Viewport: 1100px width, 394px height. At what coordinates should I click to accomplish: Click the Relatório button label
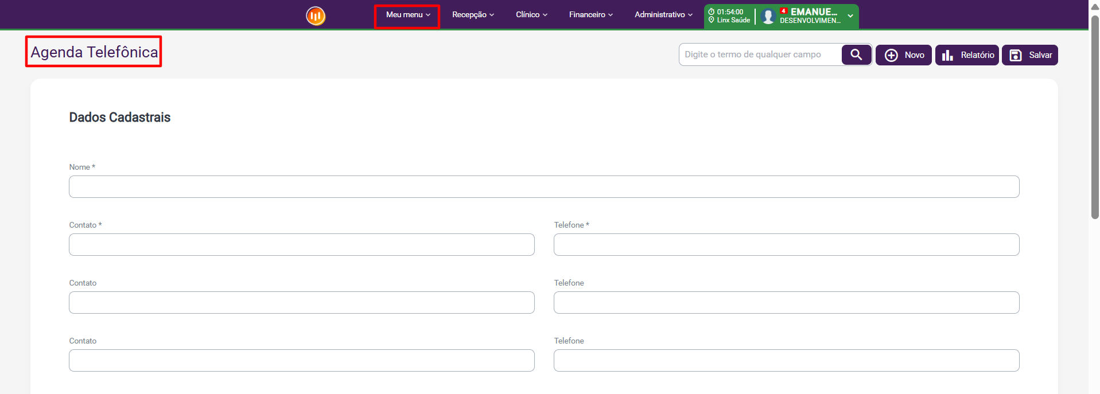(977, 55)
